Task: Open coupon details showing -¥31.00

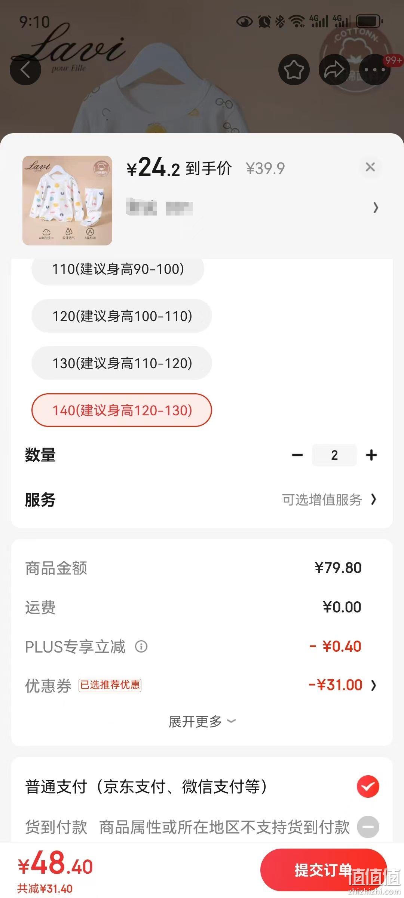Action: [x=342, y=685]
